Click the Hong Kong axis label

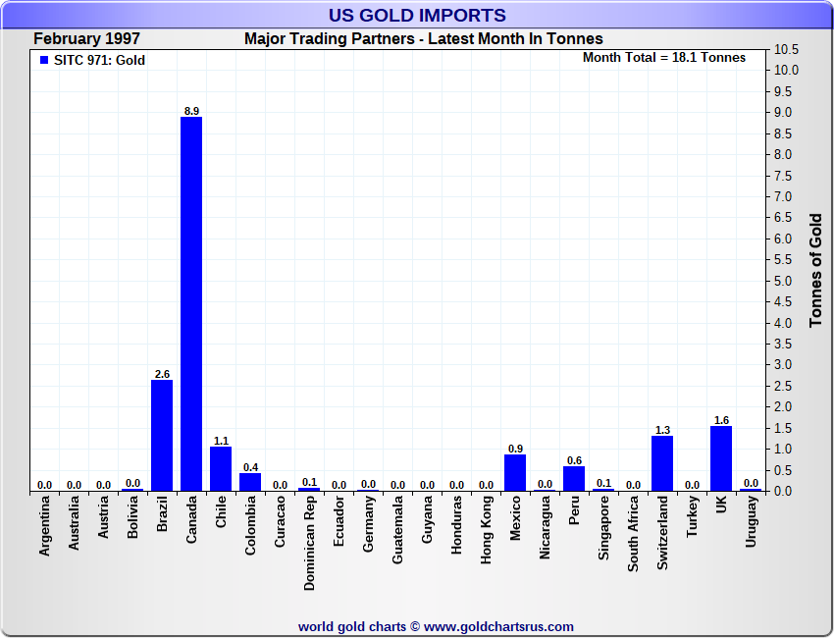(x=487, y=530)
